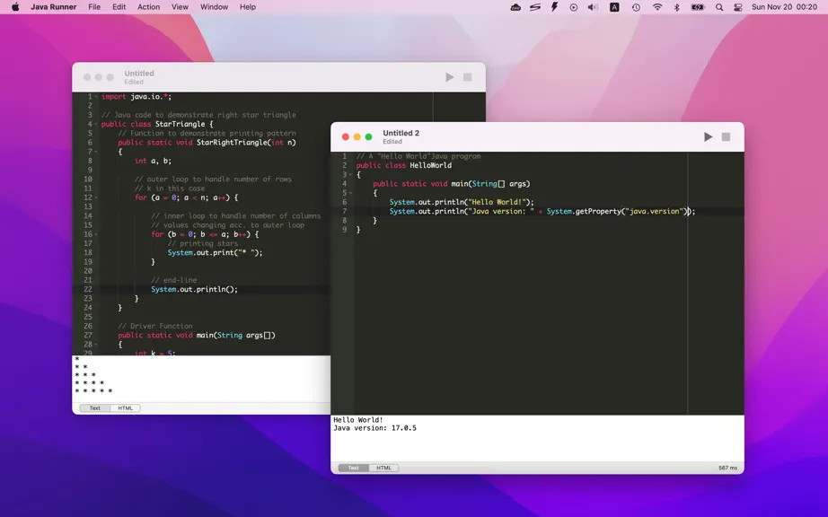This screenshot has width=828, height=517.
Task: Click the 'Hello World!' output line
Action: pos(358,420)
